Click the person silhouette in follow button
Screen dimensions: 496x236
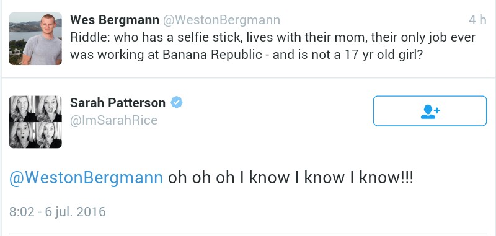pyautogui.click(x=427, y=112)
